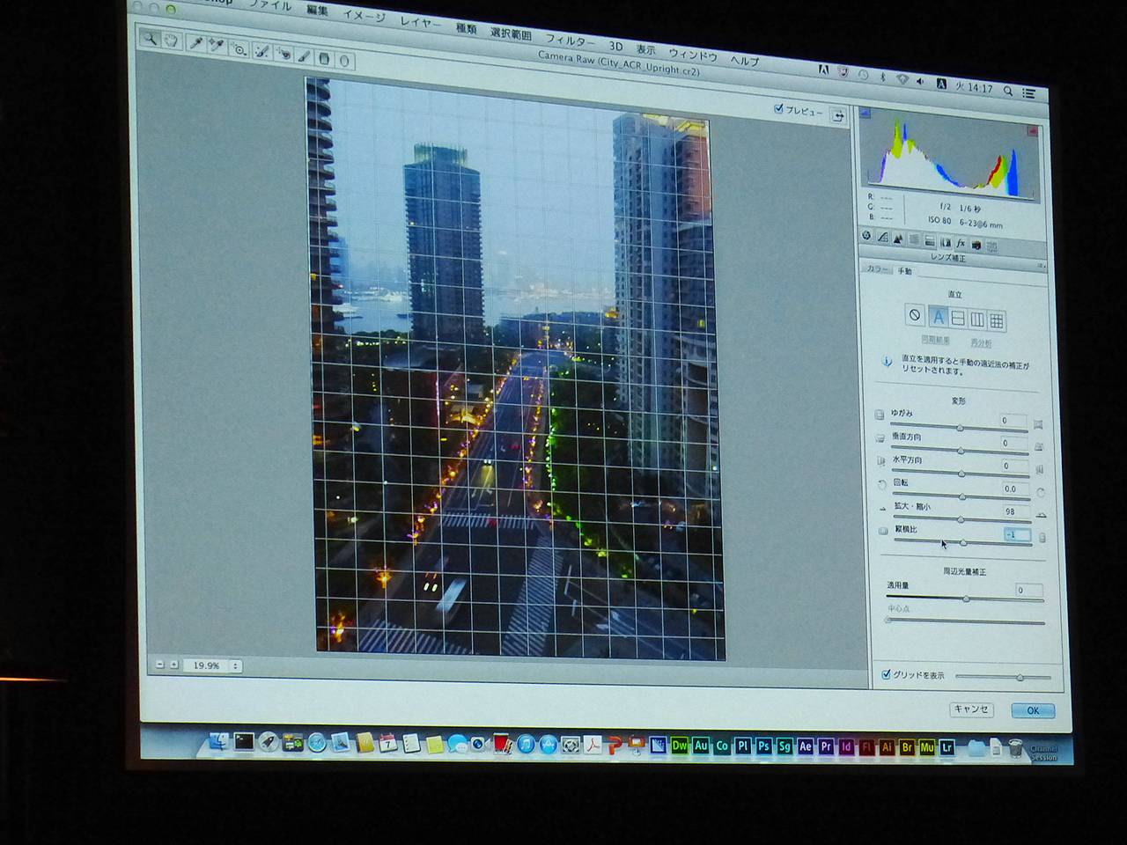The height and width of the screenshot is (845, 1127).
Task: Open the Basic panel tab icon
Action: (866, 236)
